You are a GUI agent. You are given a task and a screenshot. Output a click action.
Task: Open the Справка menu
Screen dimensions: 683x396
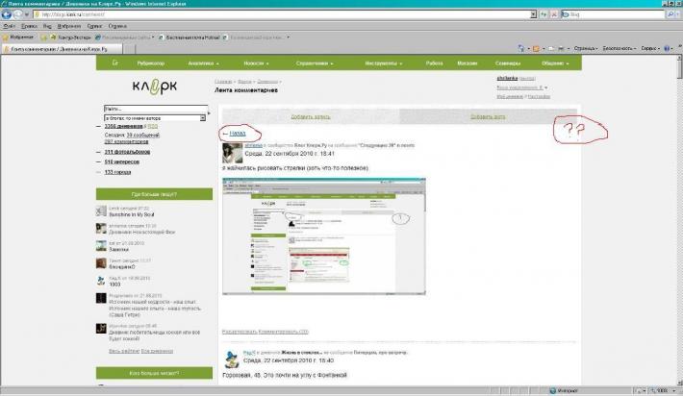[117, 26]
